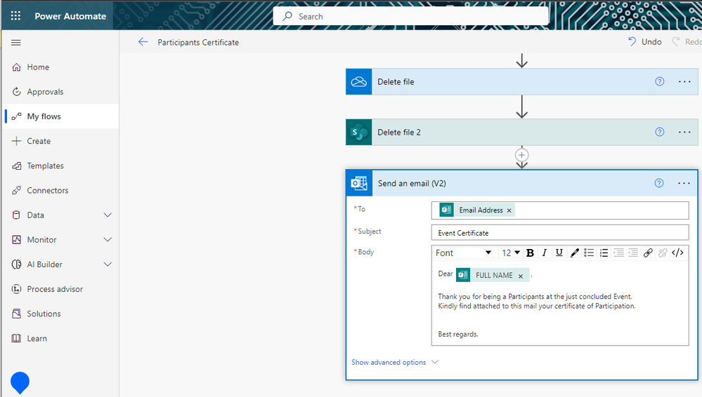This screenshot has width=702, height=397.
Task: Switch to HTML code view
Action: point(678,253)
